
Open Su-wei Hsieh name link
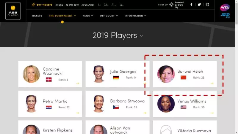click(x=190, y=71)
